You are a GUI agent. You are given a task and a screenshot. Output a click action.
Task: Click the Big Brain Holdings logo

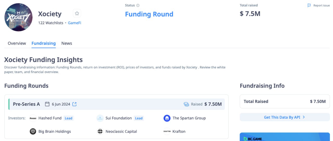click(x=33, y=131)
